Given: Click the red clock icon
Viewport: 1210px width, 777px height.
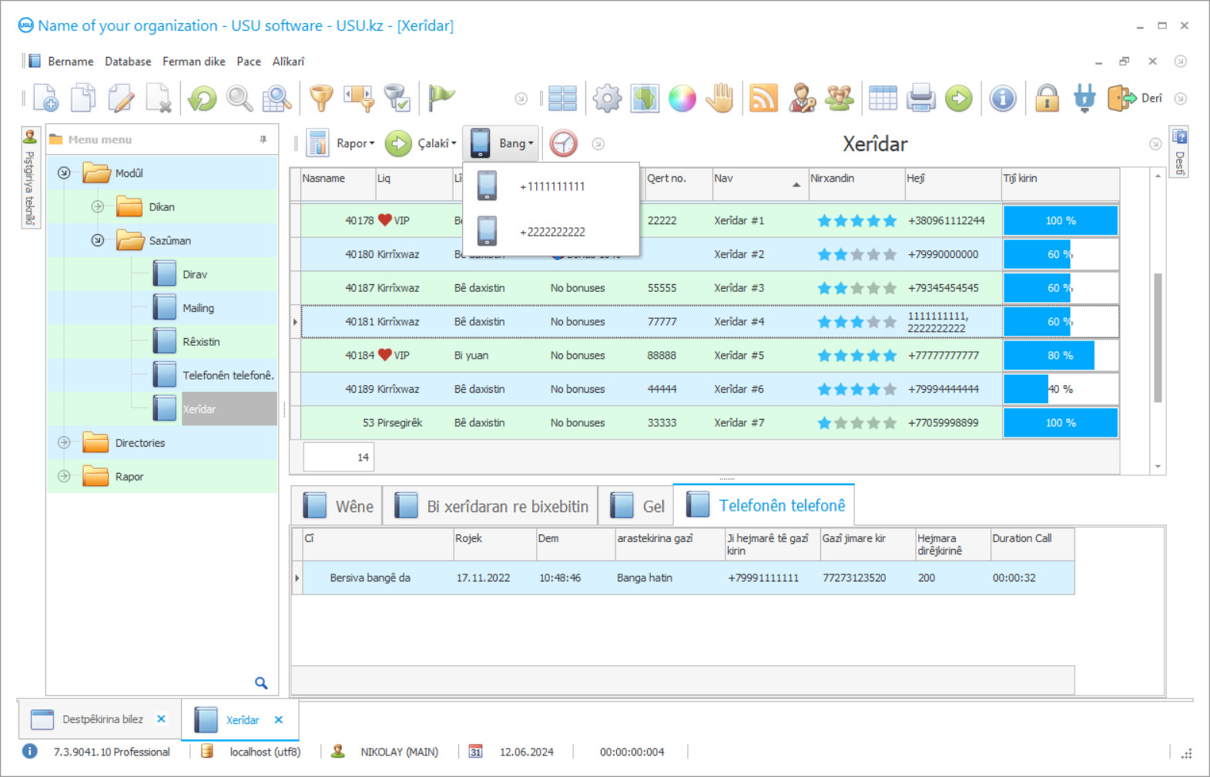Looking at the screenshot, I should tap(563, 143).
